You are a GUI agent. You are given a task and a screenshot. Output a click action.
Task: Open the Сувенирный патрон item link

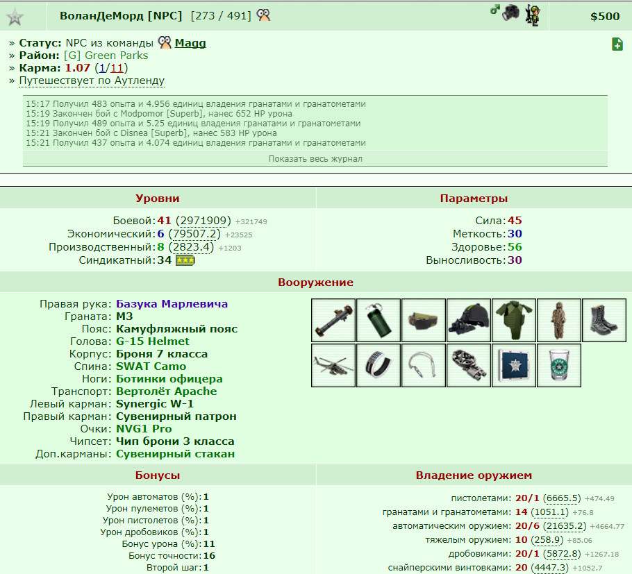(176, 416)
